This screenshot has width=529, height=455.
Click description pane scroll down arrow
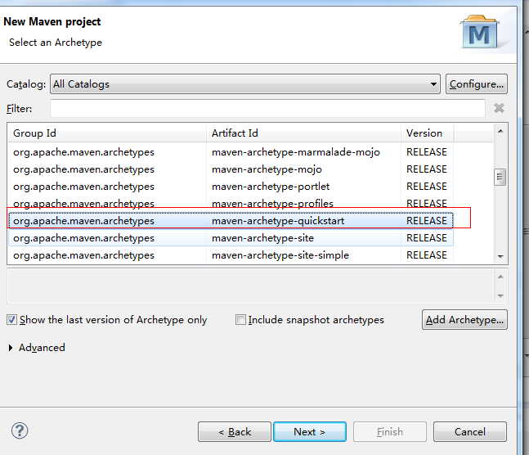[x=500, y=296]
